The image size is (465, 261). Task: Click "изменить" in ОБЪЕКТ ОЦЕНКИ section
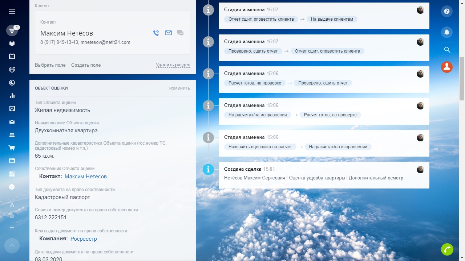tap(179, 88)
